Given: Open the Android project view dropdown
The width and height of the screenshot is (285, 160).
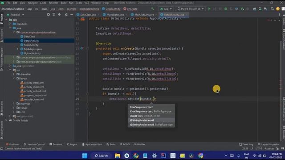Looking at the screenshot, I should pyautogui.click(x=15, y=15).
